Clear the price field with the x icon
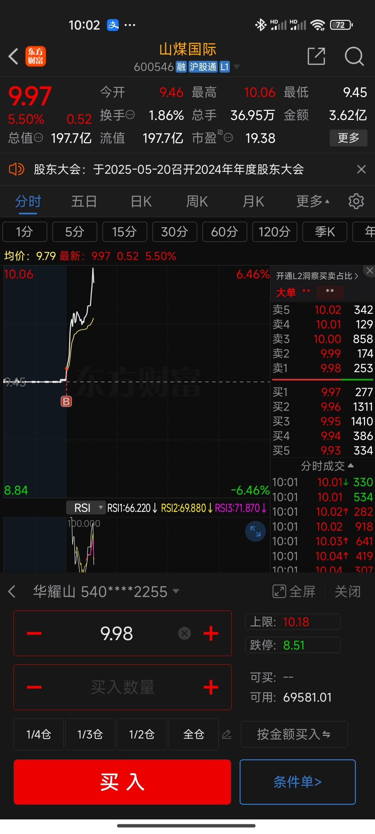Image resolution: width=375 pixels, height=834 pixels. point(185,633)
